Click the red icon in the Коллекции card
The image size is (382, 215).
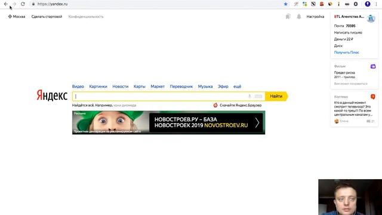point(372,97)
